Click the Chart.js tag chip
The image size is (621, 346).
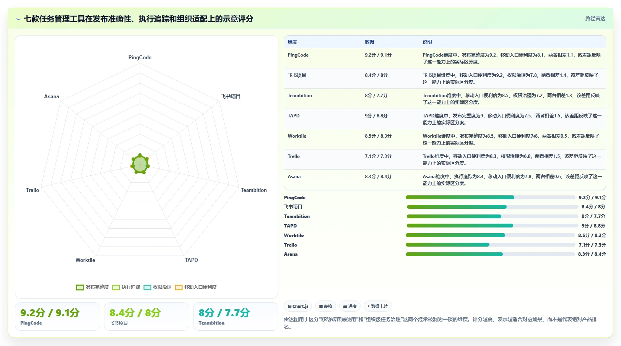coord(298,306)
